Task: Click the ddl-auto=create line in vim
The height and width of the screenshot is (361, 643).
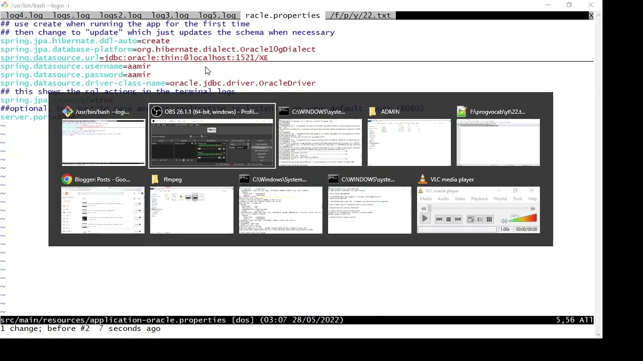Action: [x=85, y=41]
